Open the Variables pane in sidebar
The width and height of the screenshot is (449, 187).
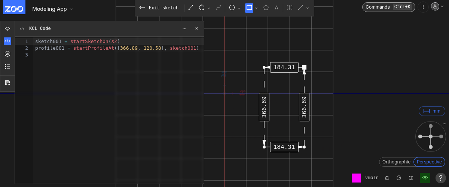click(7, 54)
